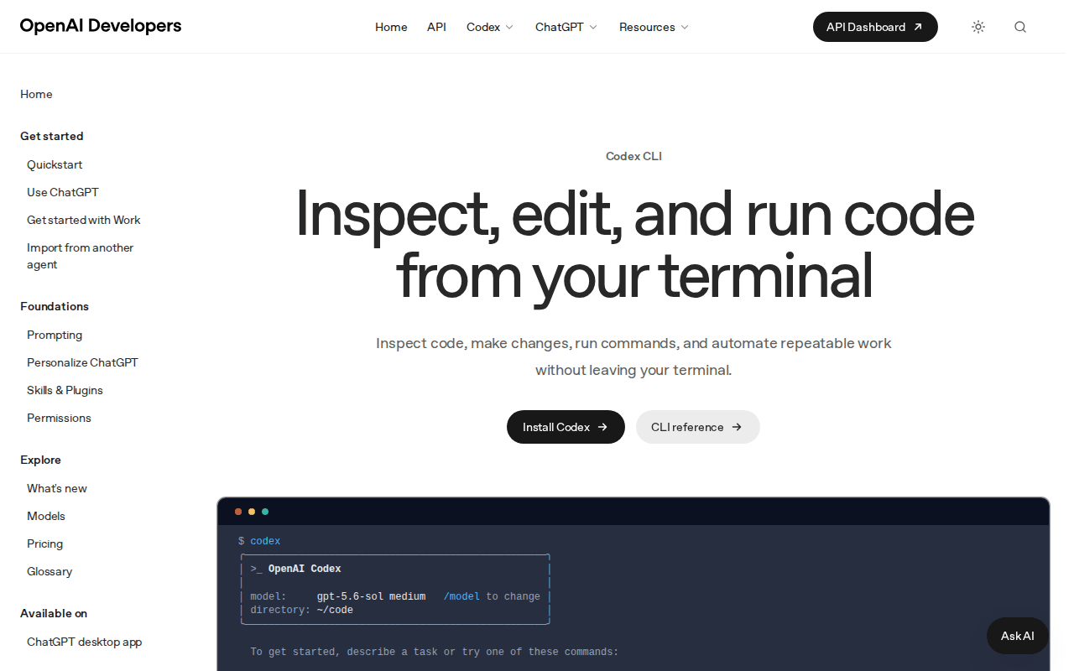
Task: Open the CLI reference button
Action: 697,427
